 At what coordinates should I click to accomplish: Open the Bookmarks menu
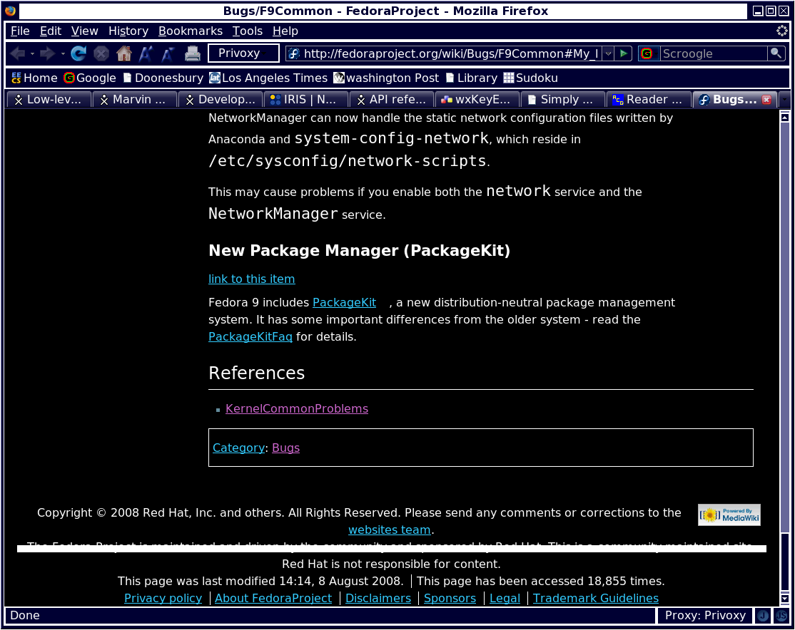click(x=190, y=31)
